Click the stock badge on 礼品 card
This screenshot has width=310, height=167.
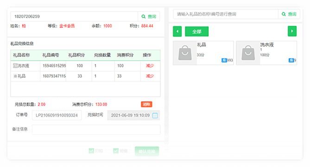click(x=224, y=60)
